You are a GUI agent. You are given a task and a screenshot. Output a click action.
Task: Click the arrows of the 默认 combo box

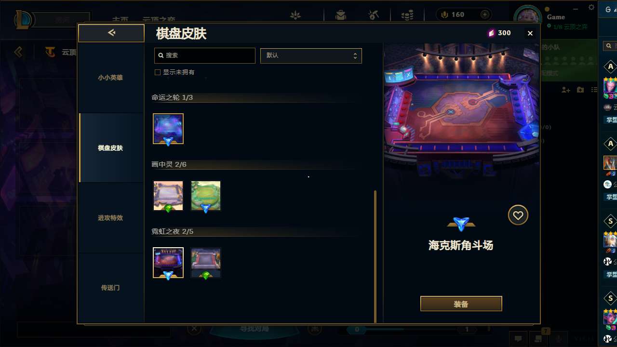(355, 55)
